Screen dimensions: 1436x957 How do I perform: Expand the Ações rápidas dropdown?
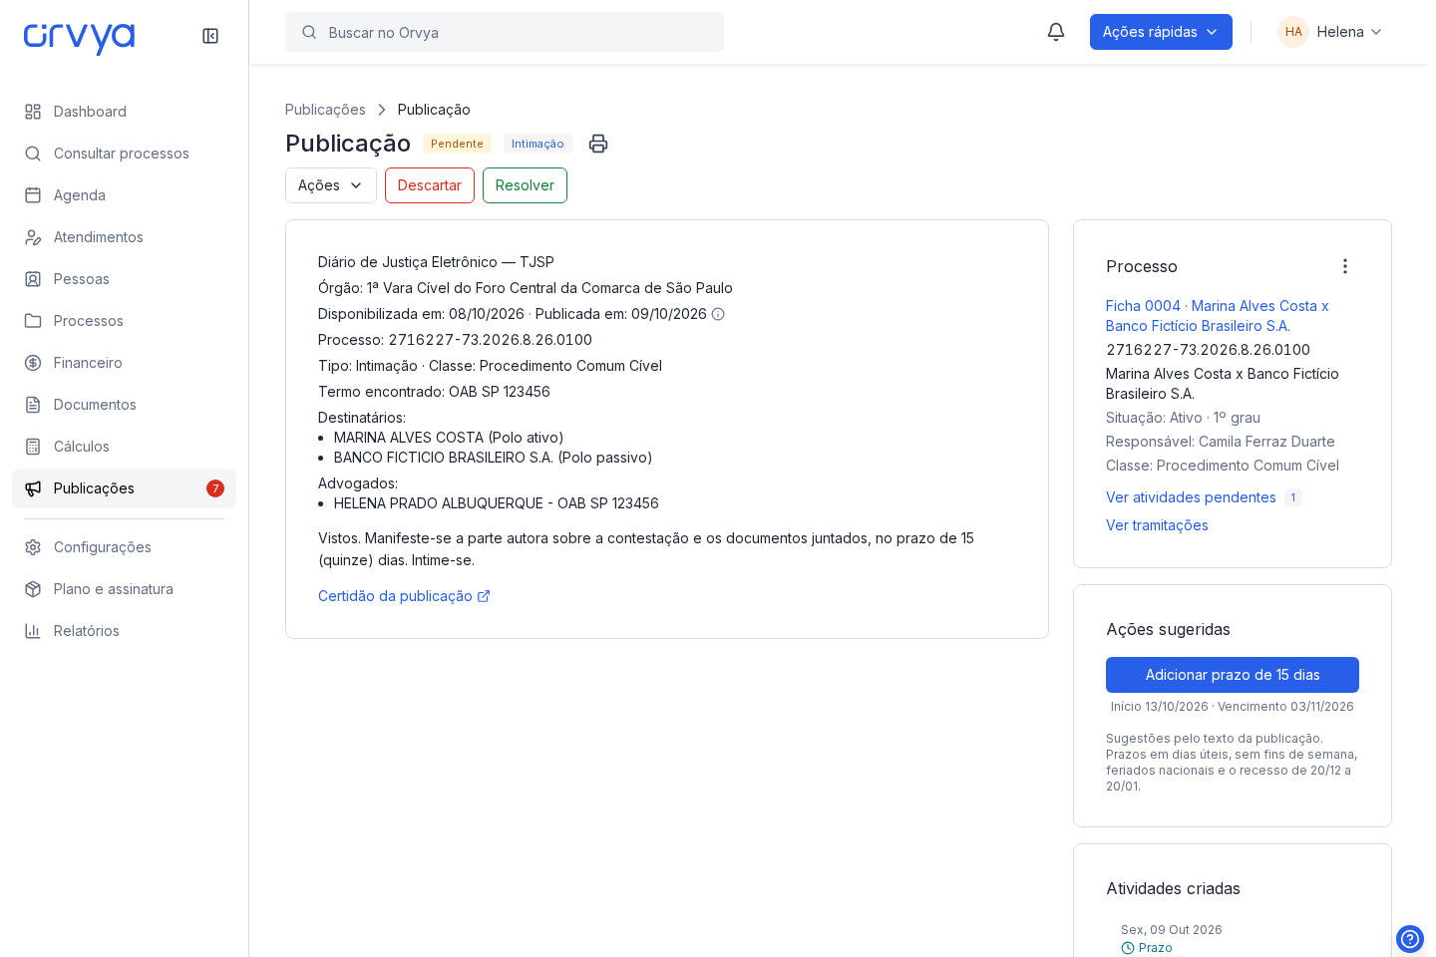tap(1161, 32)
